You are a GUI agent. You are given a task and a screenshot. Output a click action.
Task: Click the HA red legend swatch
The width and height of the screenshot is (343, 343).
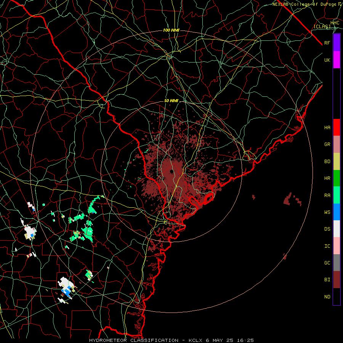[x=337, y=127]
